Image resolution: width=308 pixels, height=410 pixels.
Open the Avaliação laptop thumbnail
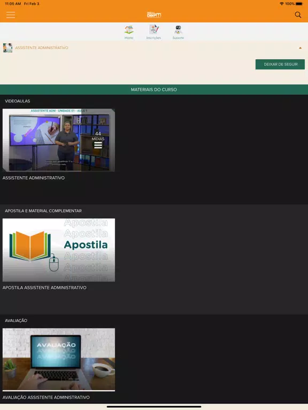[x=59, y=359]
